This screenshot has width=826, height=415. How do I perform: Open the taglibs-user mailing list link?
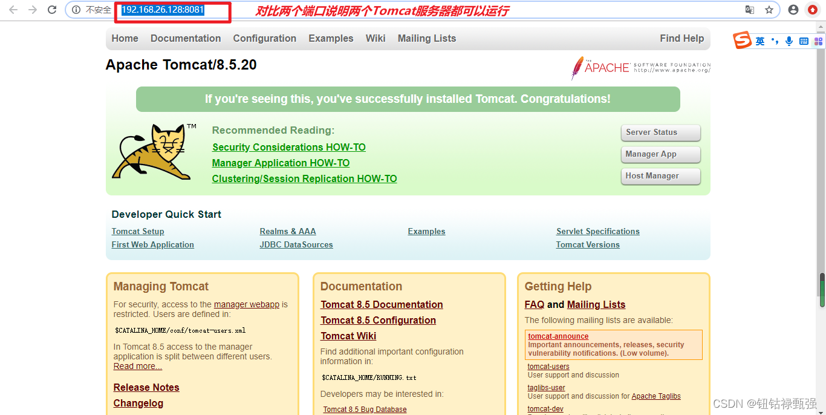(x=547, y=388)
